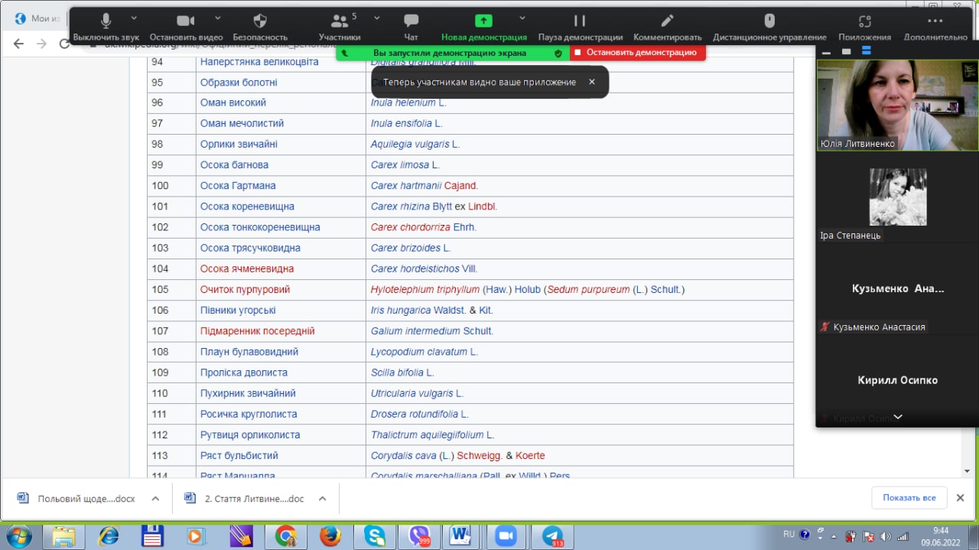Open Firefox from the taskbar
979x550 pixels.
(x=330, y=536)
